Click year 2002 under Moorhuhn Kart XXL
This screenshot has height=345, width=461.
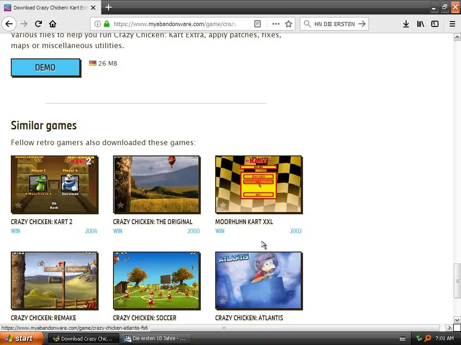tap(296, 231)
